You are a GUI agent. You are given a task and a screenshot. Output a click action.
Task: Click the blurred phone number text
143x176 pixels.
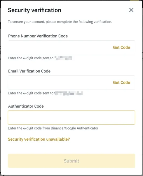coord(63,58)
